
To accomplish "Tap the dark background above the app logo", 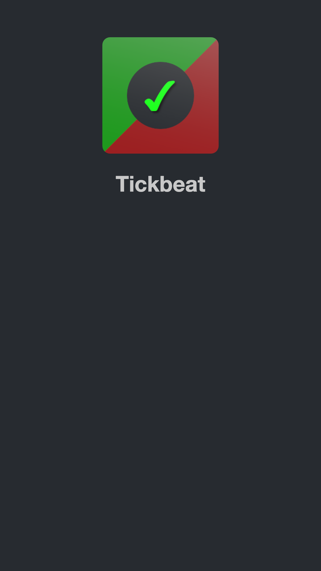I will tap(160, 18).
